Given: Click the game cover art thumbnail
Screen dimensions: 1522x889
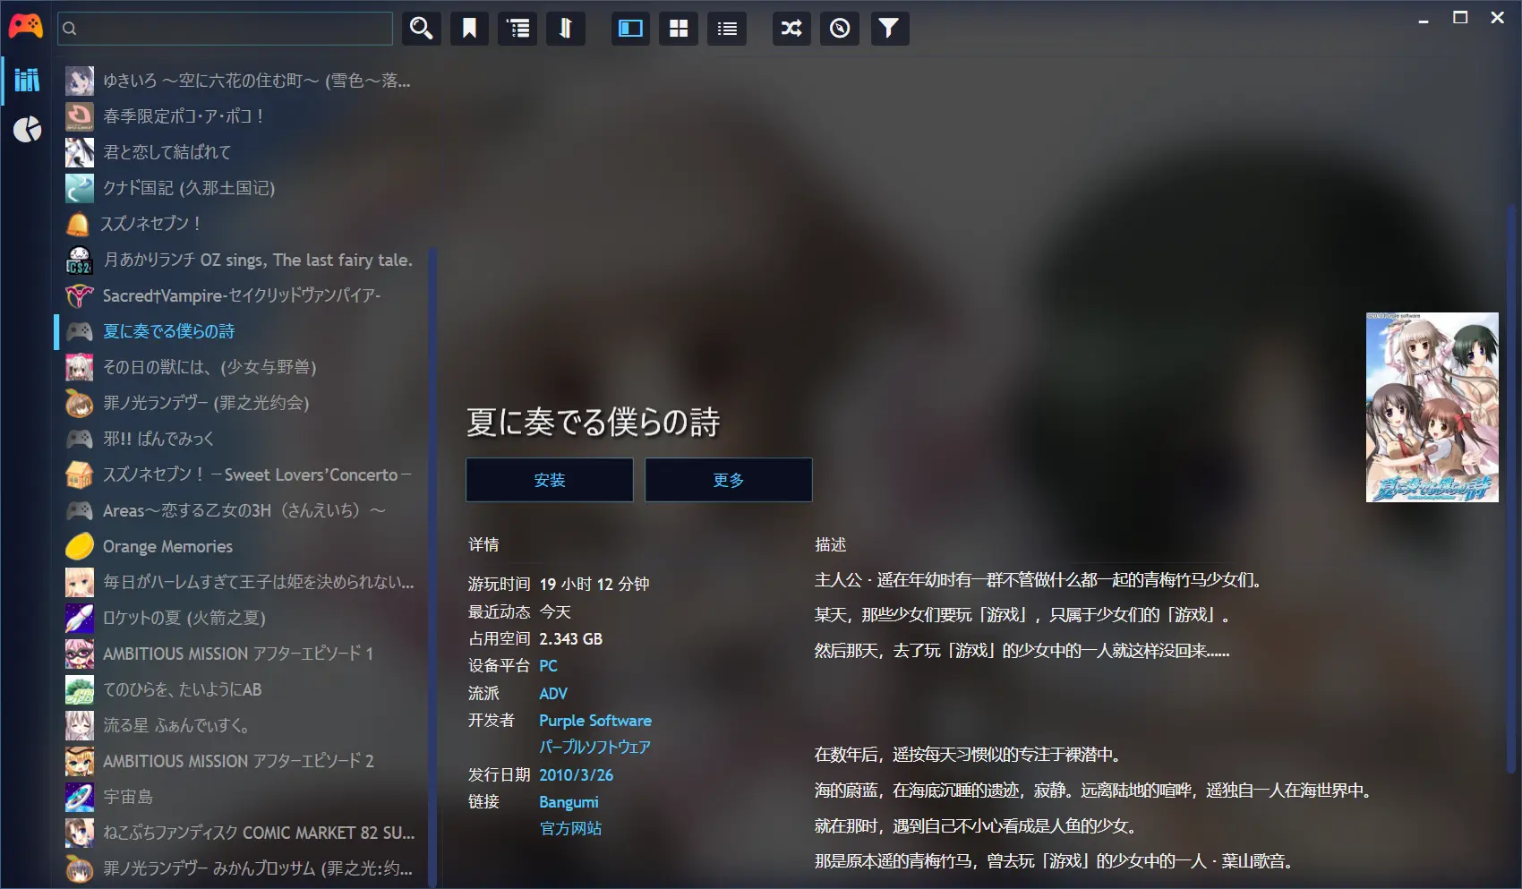Looking at the screenshot, I should [1432, 407].
